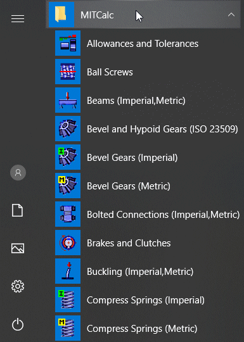244x342 pixels.
Task: Select Bevel and Hypoid Gears (ISO 23509) entry
Action: pyautogui.click(x=146, y=129)
